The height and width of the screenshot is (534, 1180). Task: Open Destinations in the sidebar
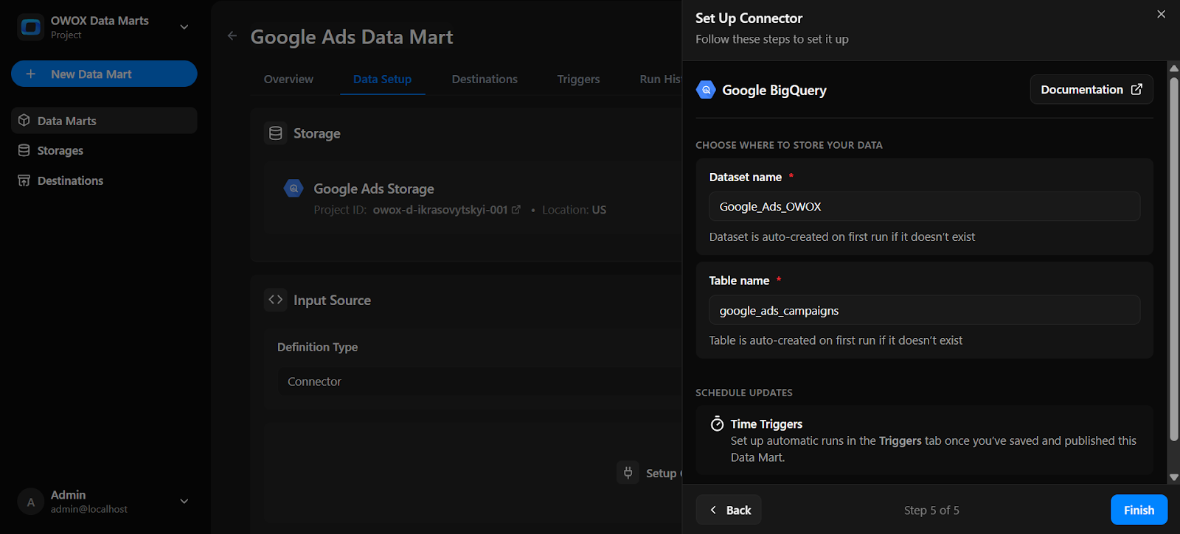(104, 180)
